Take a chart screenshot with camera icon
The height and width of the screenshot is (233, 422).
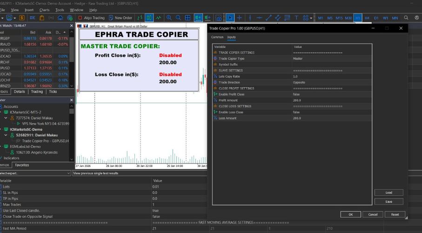click(x=219, y=18)
